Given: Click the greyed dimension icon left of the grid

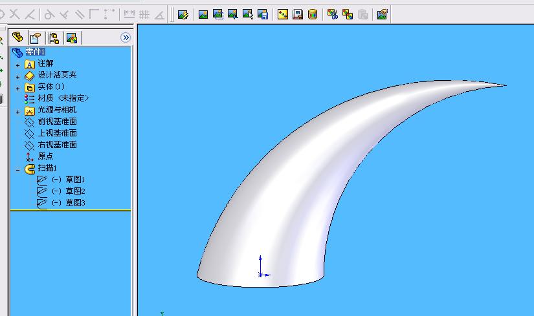Looking at the screenshot, I should 129,14.
